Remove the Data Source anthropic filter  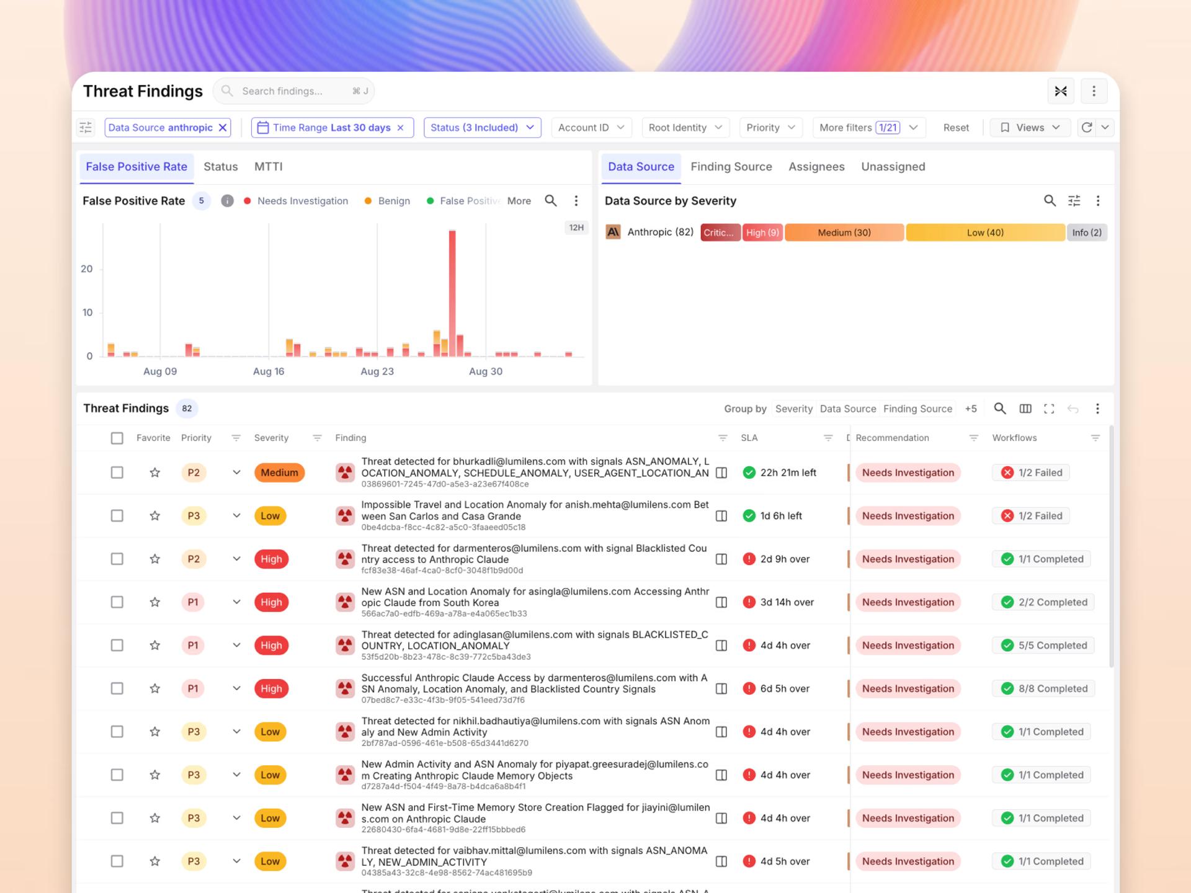223,128
